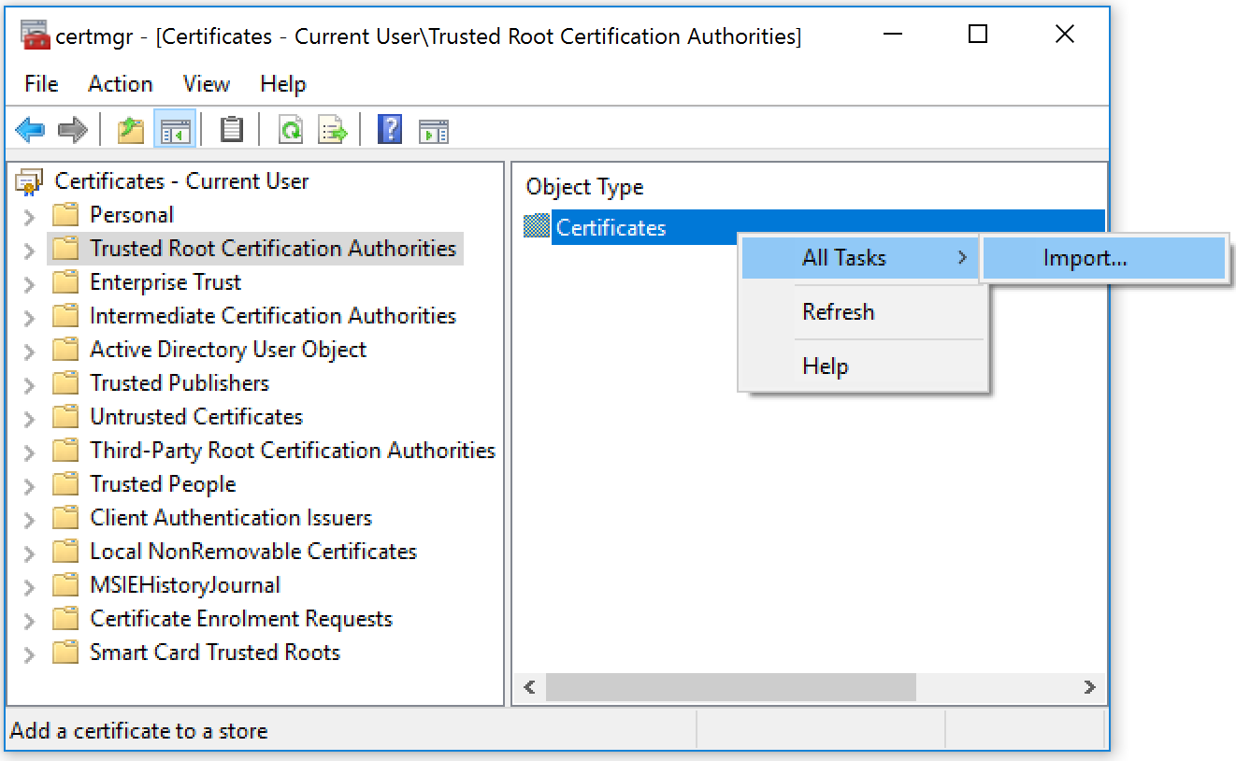
Task: Click the Smart Card Trusted Roots folder icon
Action: [65, 653]
